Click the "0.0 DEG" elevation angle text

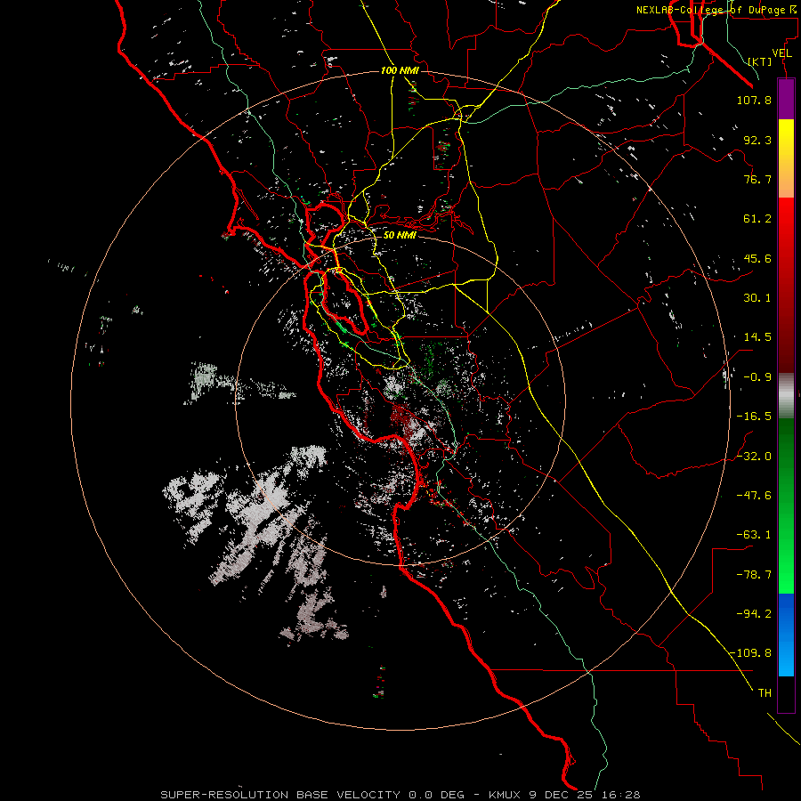pyautogui.click(x=437, y=795)
